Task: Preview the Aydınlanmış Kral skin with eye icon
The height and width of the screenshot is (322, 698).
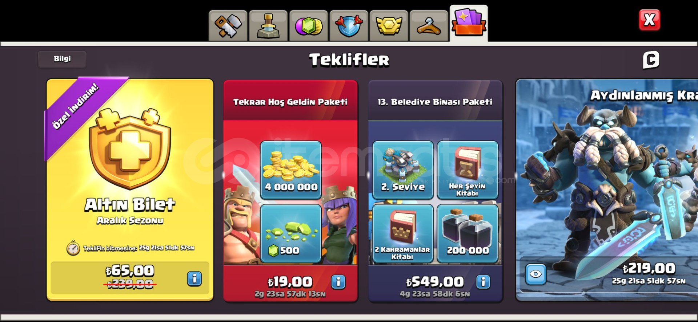Action: [x=535, y=274]
